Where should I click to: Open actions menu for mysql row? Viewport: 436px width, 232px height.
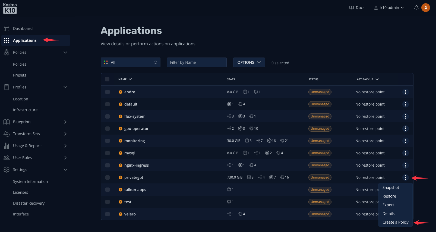pyautogui.click(x=405, y=153)
